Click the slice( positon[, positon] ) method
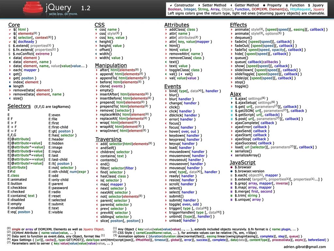 point(122,221)
